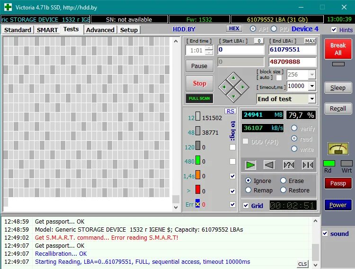
Task: Click the Recall button
Action: pos(338,109)
